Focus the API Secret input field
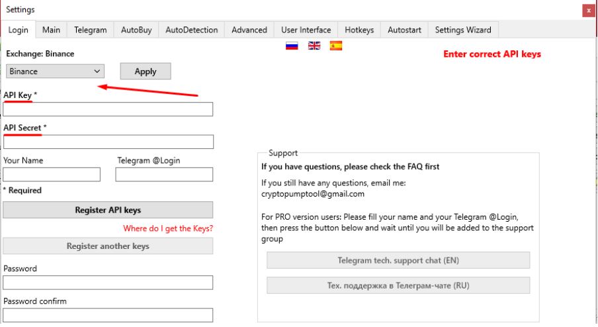 coord(108,142)
